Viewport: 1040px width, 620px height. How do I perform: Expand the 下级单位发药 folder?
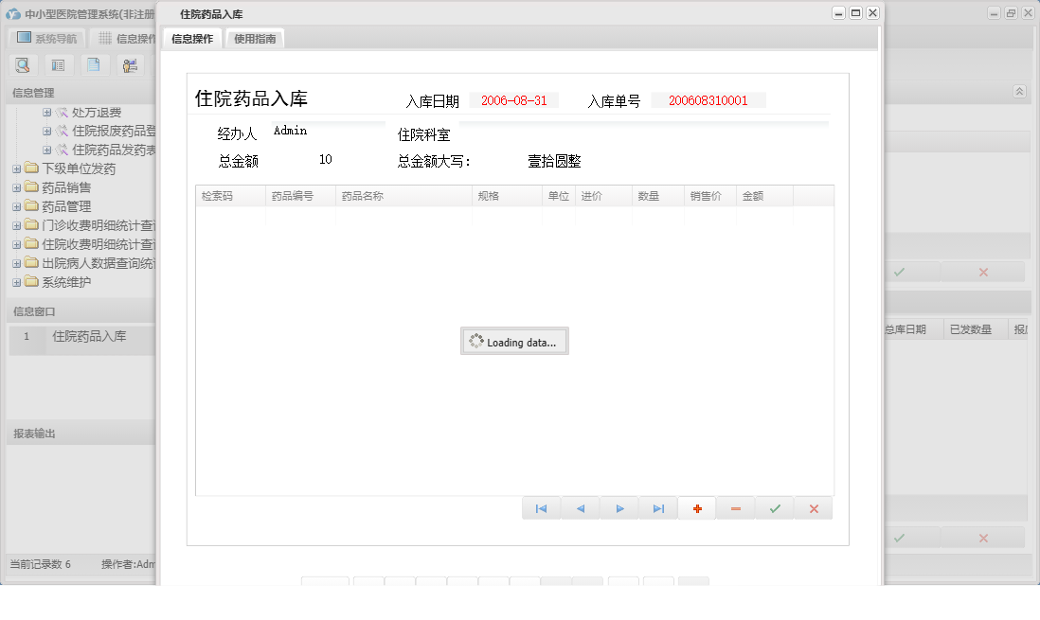pos(15,168)
